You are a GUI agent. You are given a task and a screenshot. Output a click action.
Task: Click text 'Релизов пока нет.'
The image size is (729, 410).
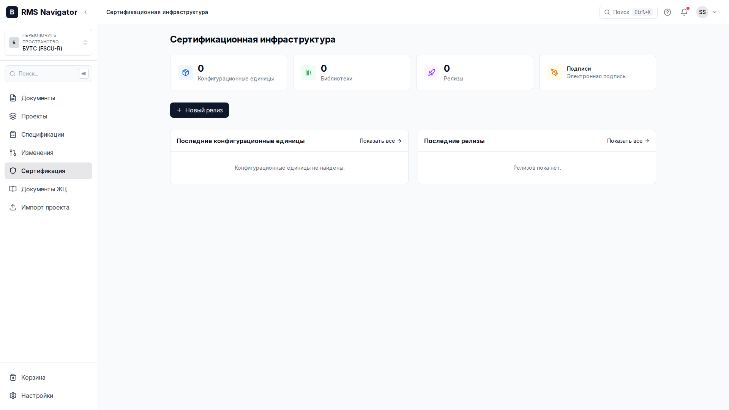[537, 168]
